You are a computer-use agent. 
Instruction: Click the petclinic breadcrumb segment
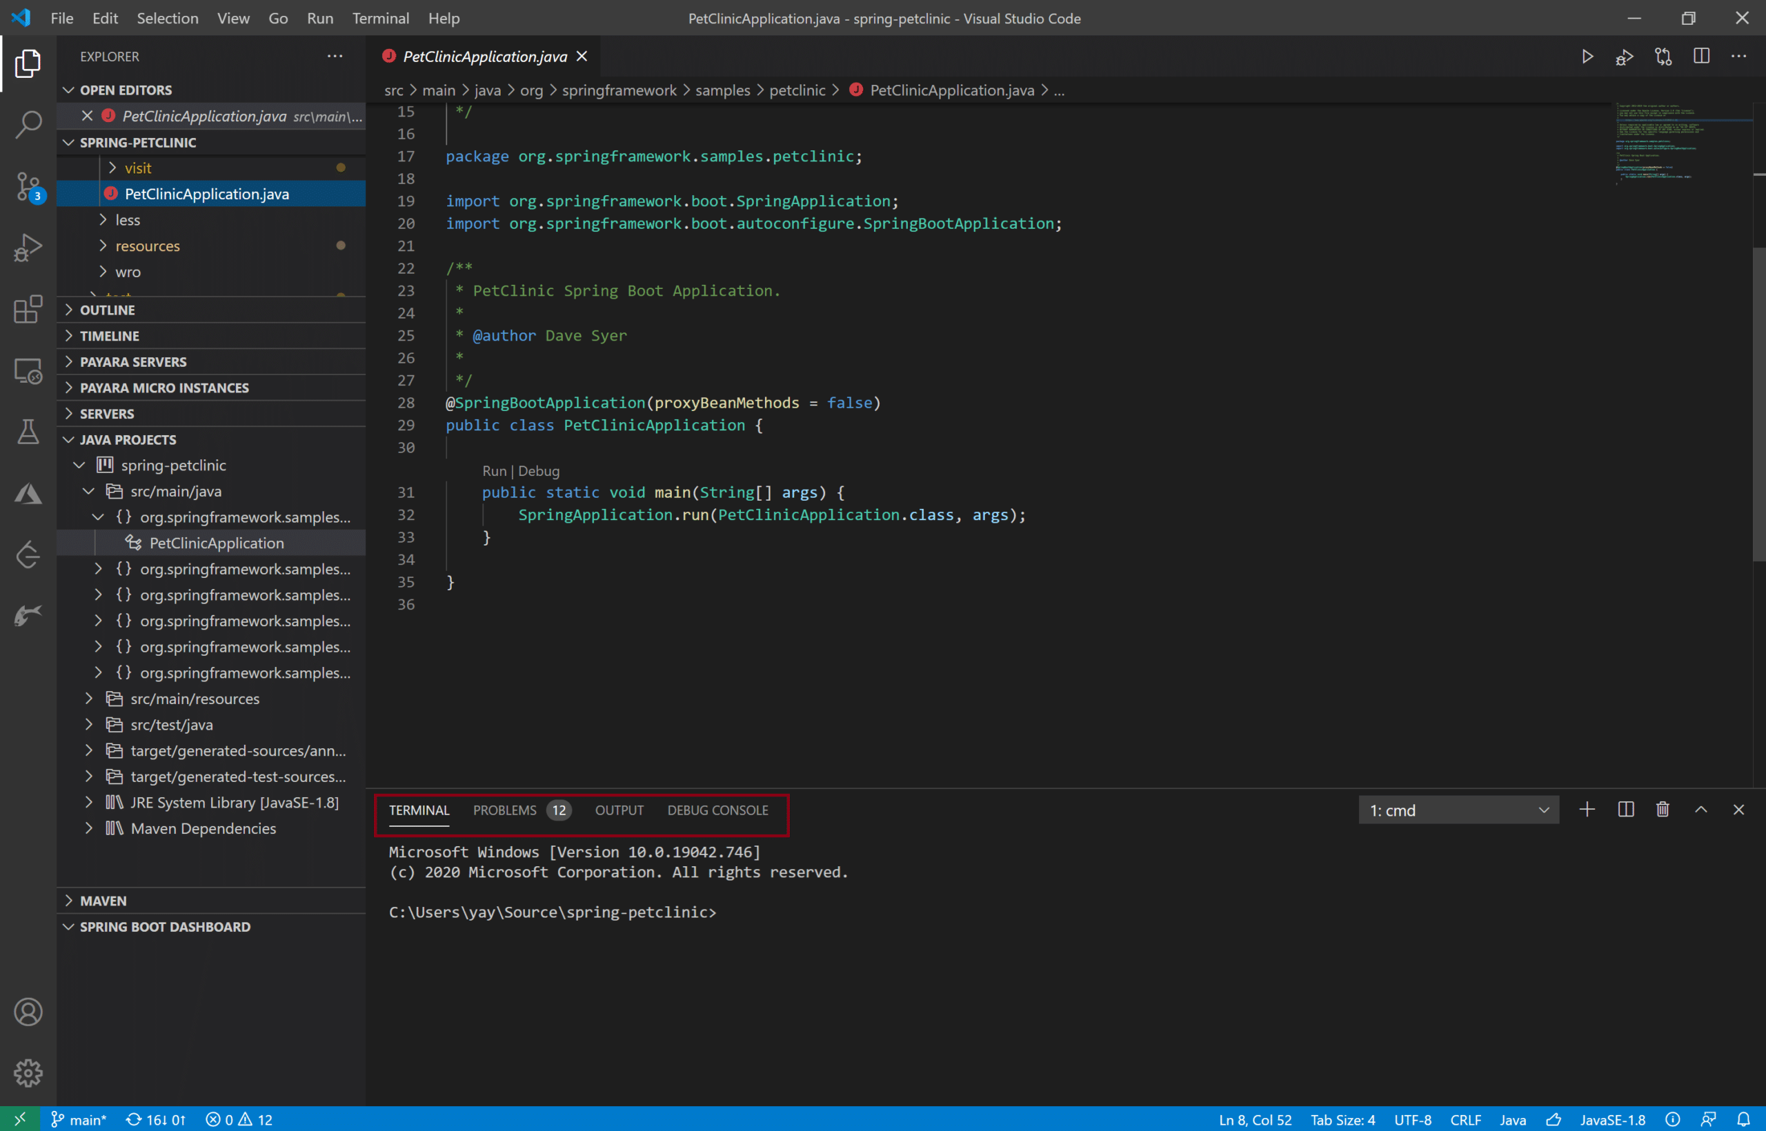coord(797,90)
